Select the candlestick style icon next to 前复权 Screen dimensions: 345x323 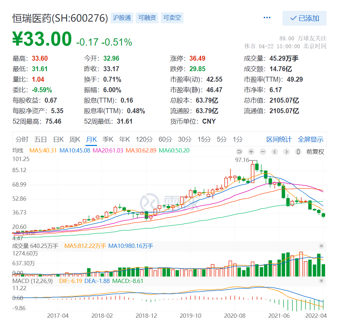click(297, 151)
